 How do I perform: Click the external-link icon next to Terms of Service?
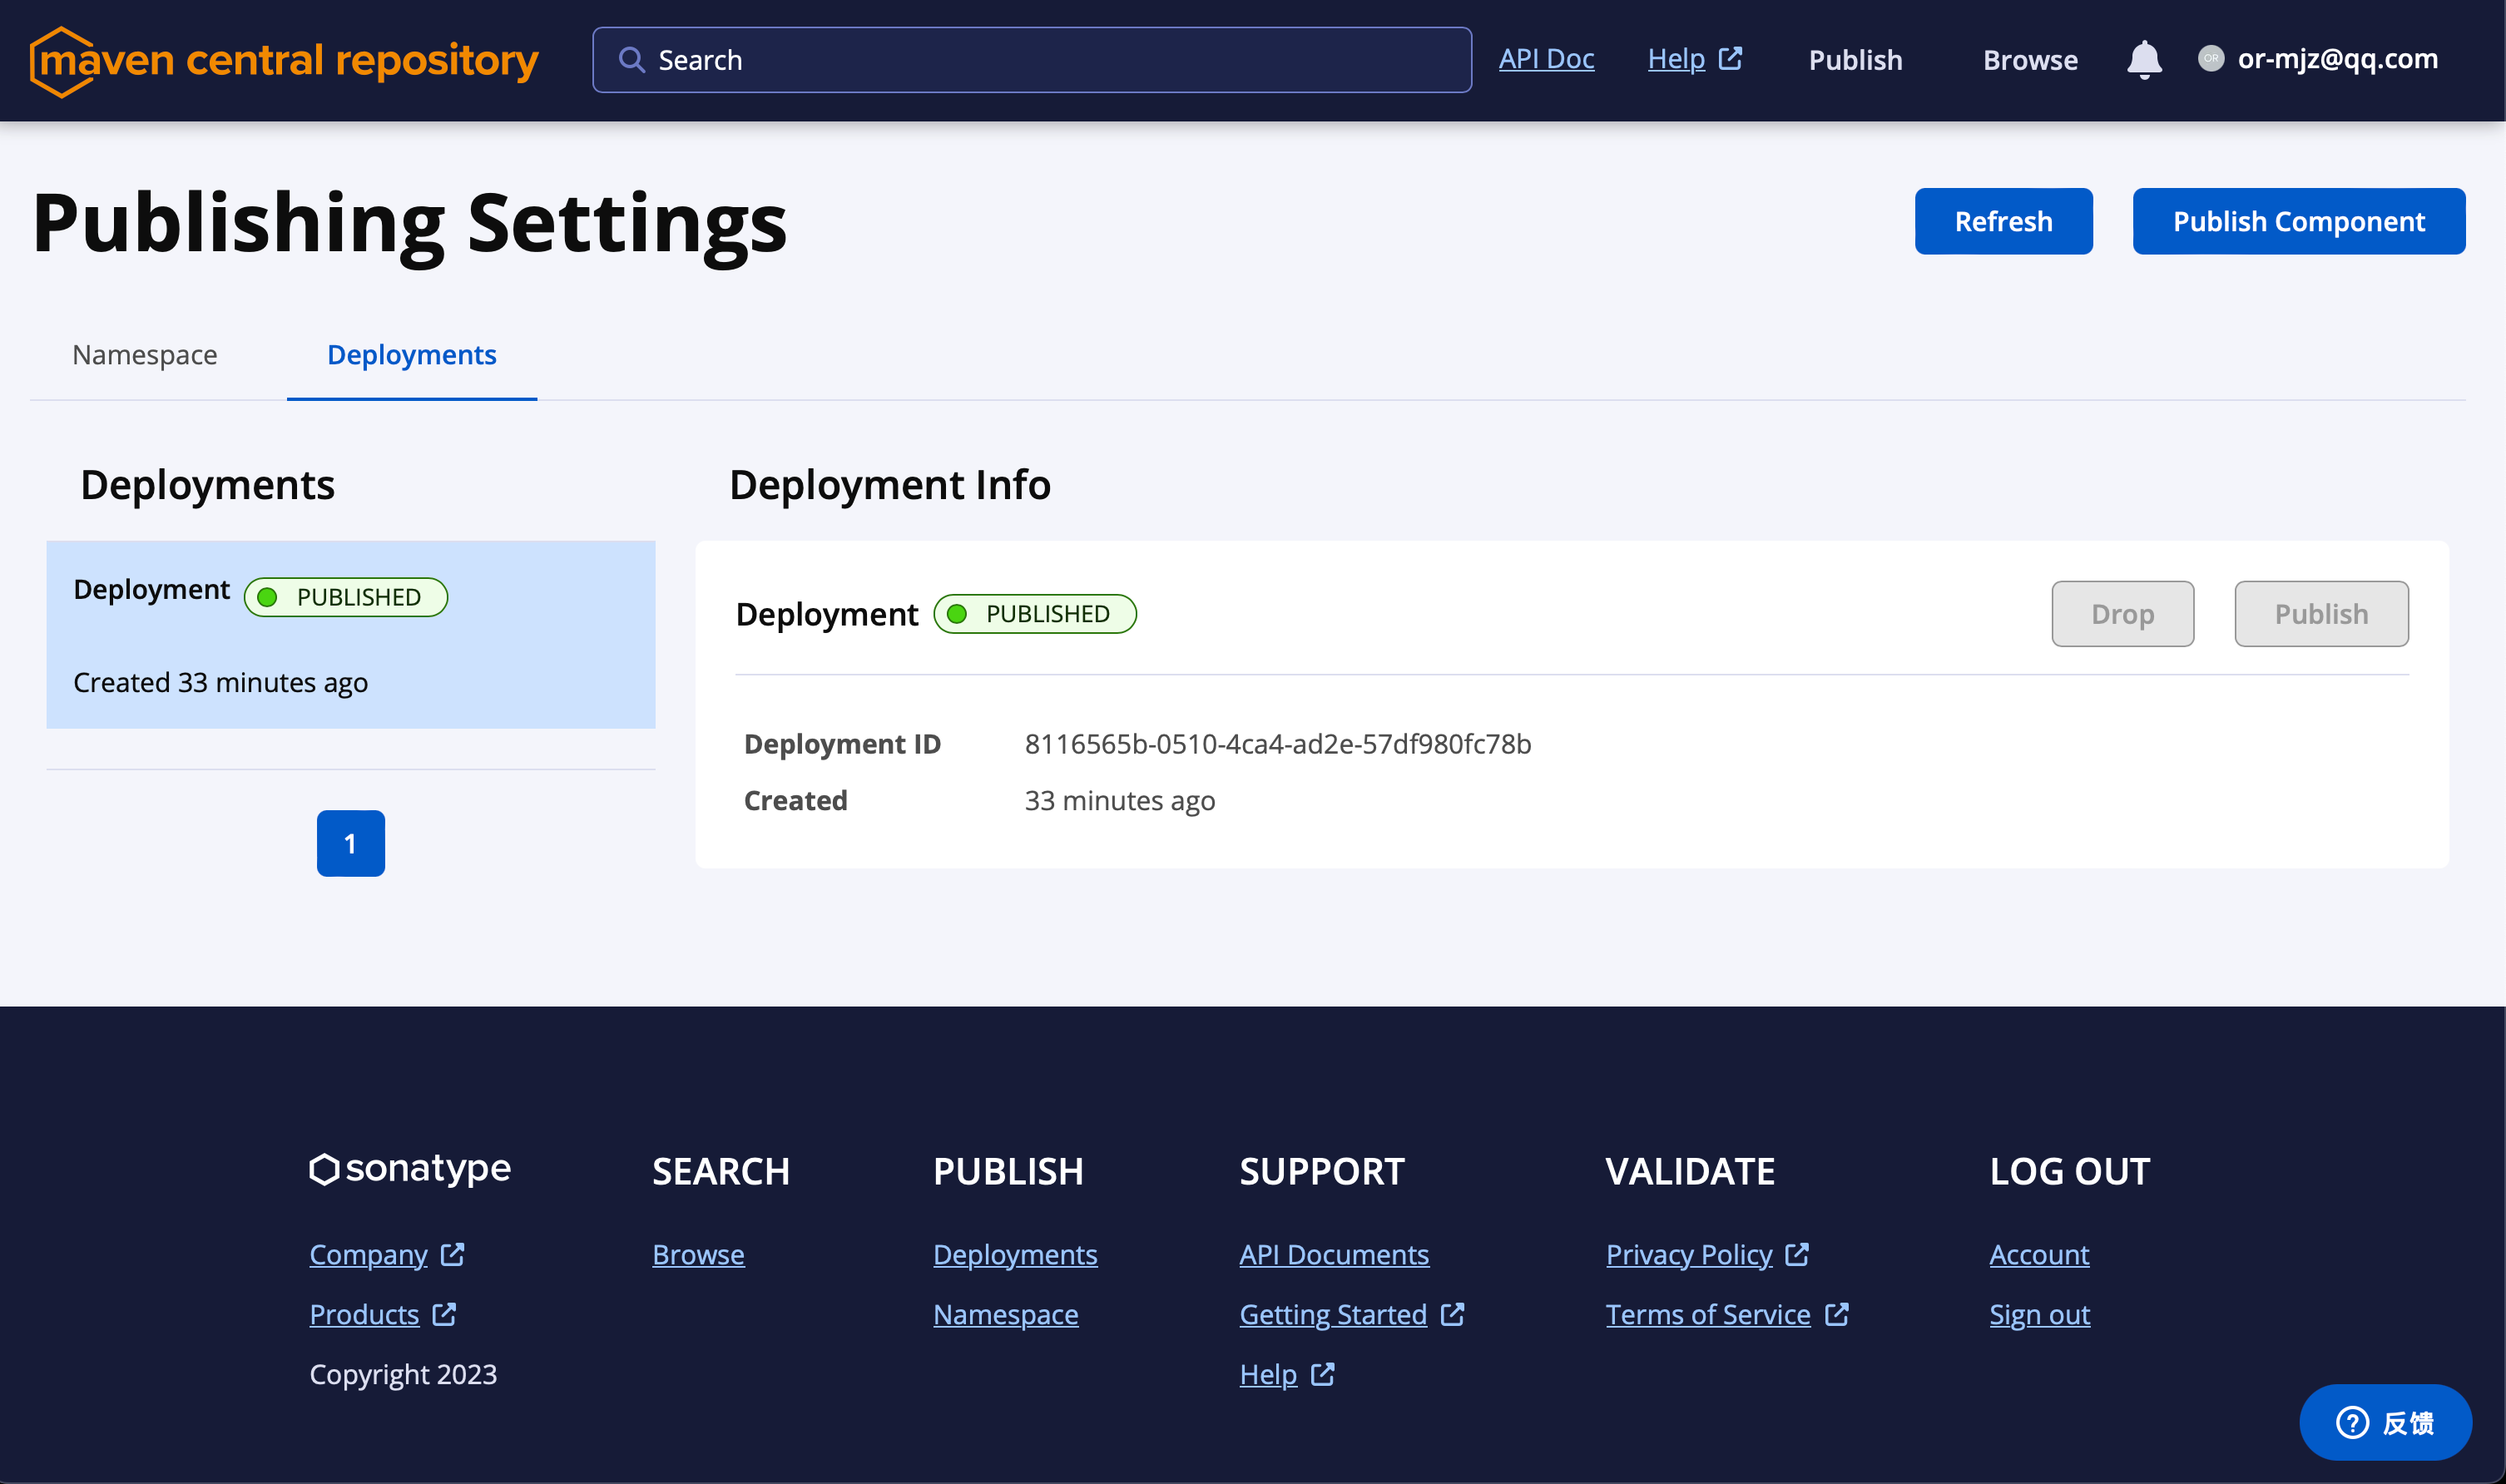coord(1837,1314)
